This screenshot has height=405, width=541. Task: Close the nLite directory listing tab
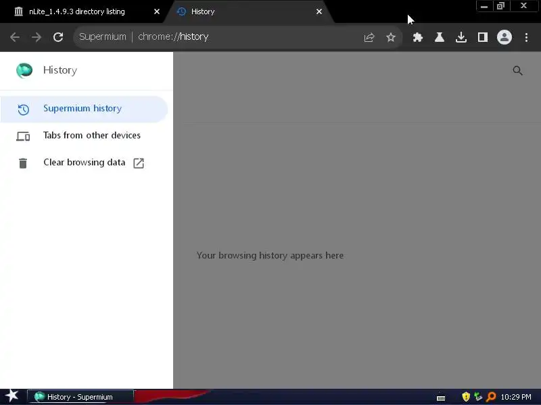click(x=157, y=11)
